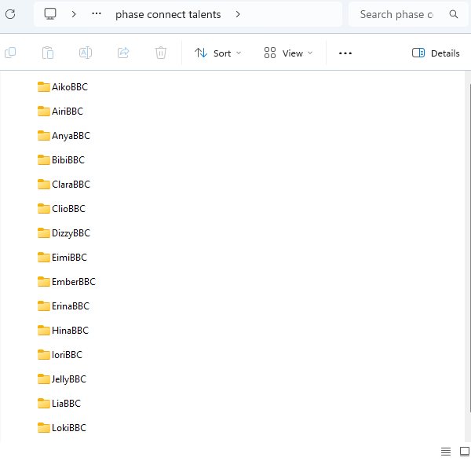Click the Rename toolbar icon
471x461 pixels.
(x=86, y=53)
